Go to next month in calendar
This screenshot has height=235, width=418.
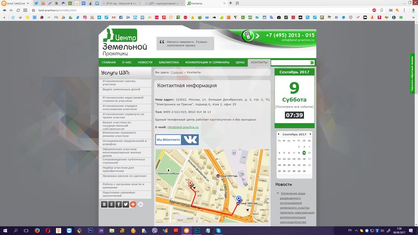pos(310,134)
